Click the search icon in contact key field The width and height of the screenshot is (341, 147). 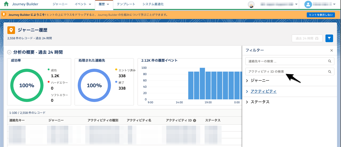(x=330, y=61)
